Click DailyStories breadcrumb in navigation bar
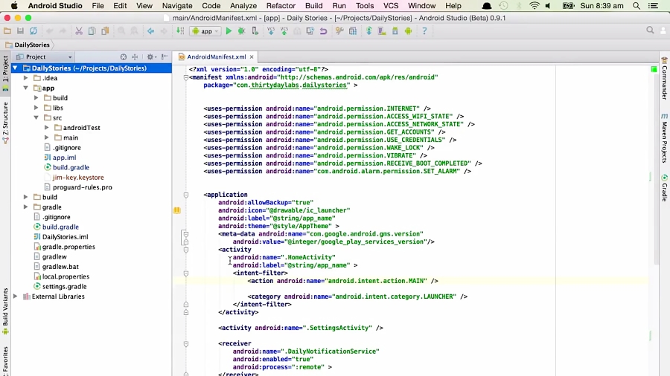 [x=28, y=45]
